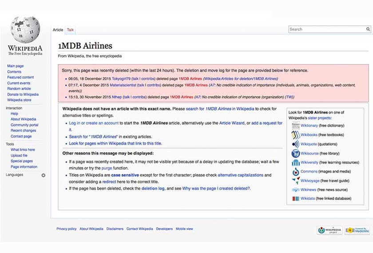373x253 pixels.
Task: Open Featured content link
Action: [x=20, y=77]
